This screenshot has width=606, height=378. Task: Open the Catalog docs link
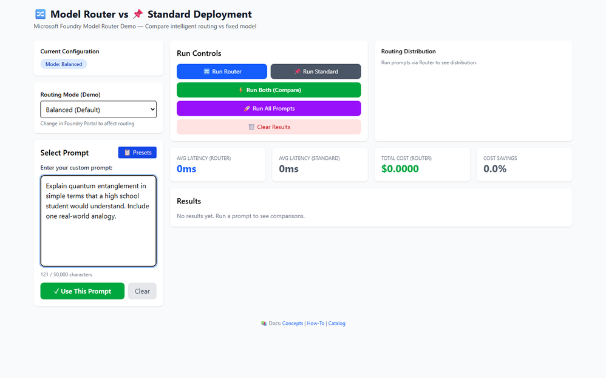point(336,323)
